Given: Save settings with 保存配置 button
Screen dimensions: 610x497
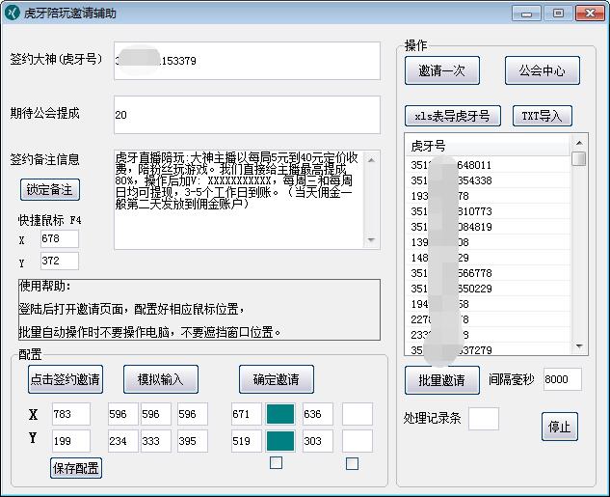Looking at the screenshot, I should point(76,468).
